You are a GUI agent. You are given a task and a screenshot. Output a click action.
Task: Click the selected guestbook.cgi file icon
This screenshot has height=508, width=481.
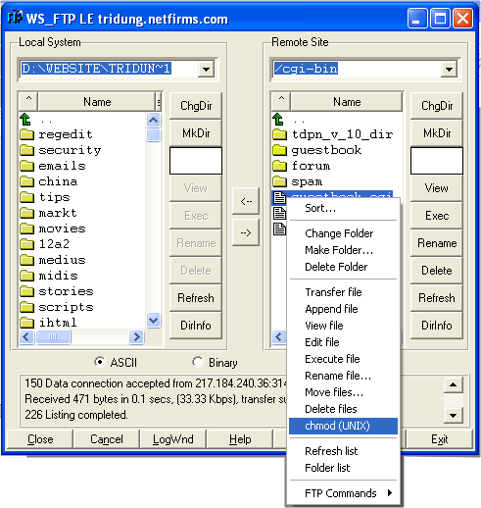click(279, 197)
